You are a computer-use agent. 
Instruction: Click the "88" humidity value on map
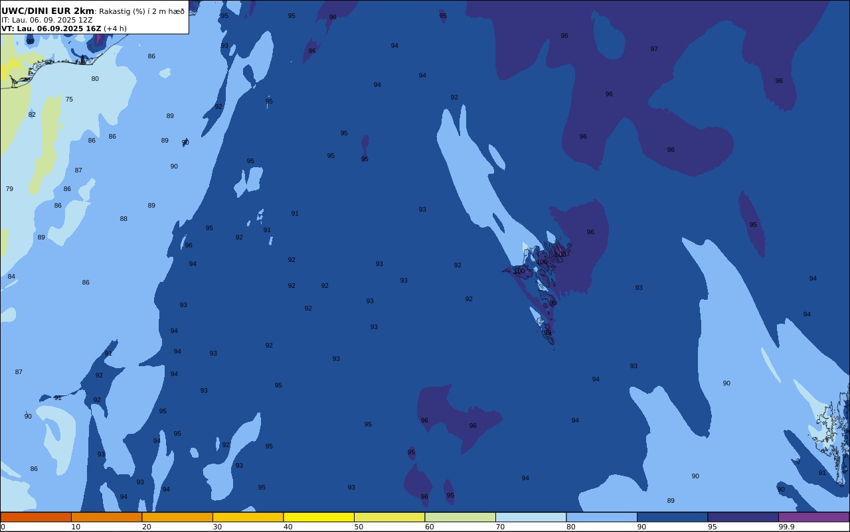coord(124,219)
